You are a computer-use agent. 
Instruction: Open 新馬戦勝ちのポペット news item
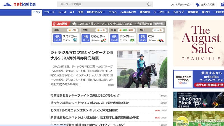pos(95,118)
